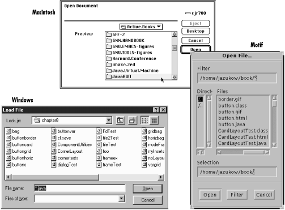Click the File name input field
This screenshot has height=210, width=285.
coord(79,188)
